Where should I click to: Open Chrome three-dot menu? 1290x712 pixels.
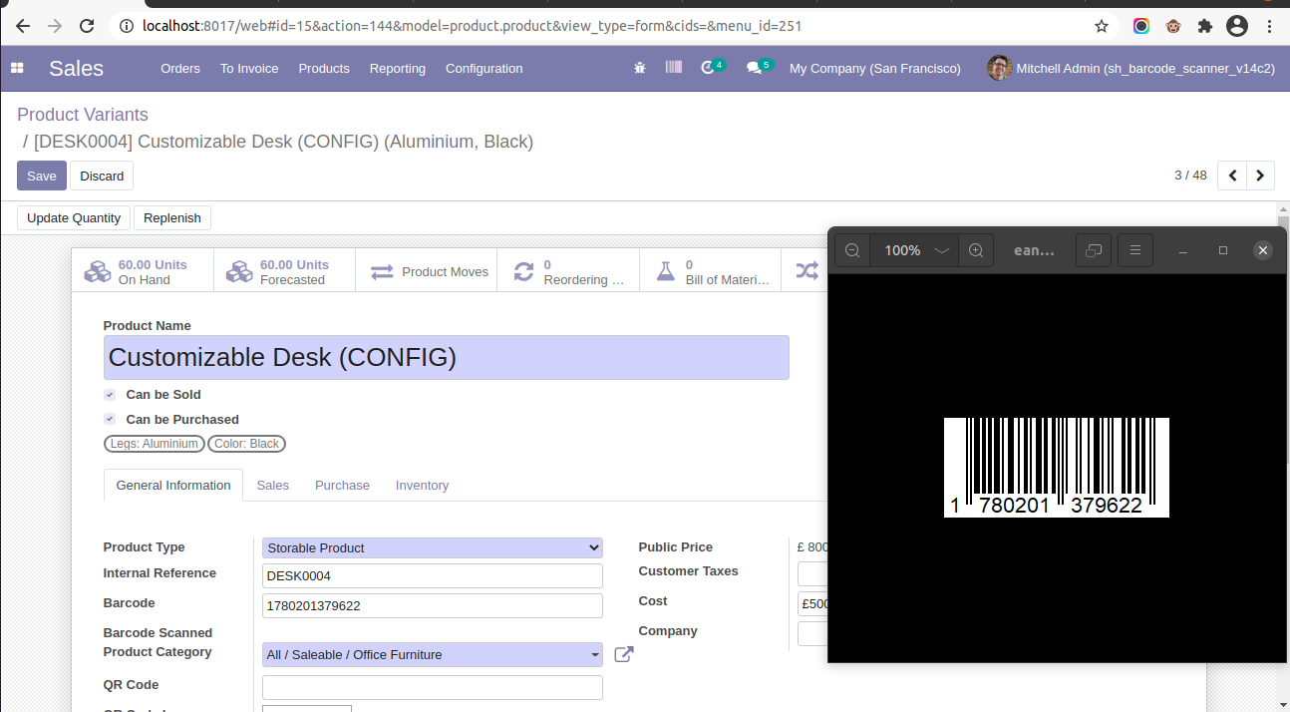click(x=1269, y=26)
